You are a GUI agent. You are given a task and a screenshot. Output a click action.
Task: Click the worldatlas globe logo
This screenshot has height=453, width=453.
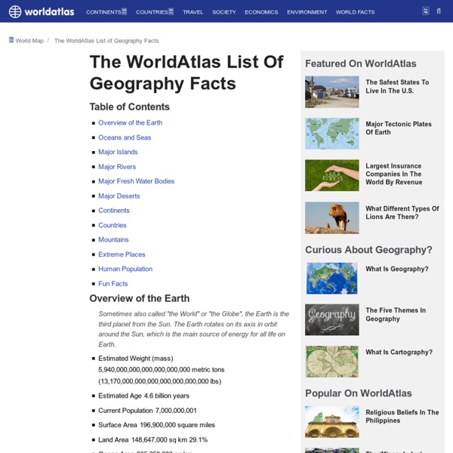click(15, 12)
